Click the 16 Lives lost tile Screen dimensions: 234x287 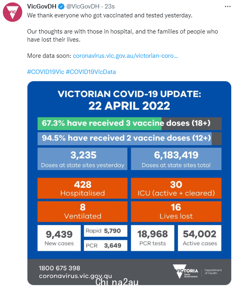(176, 211)
